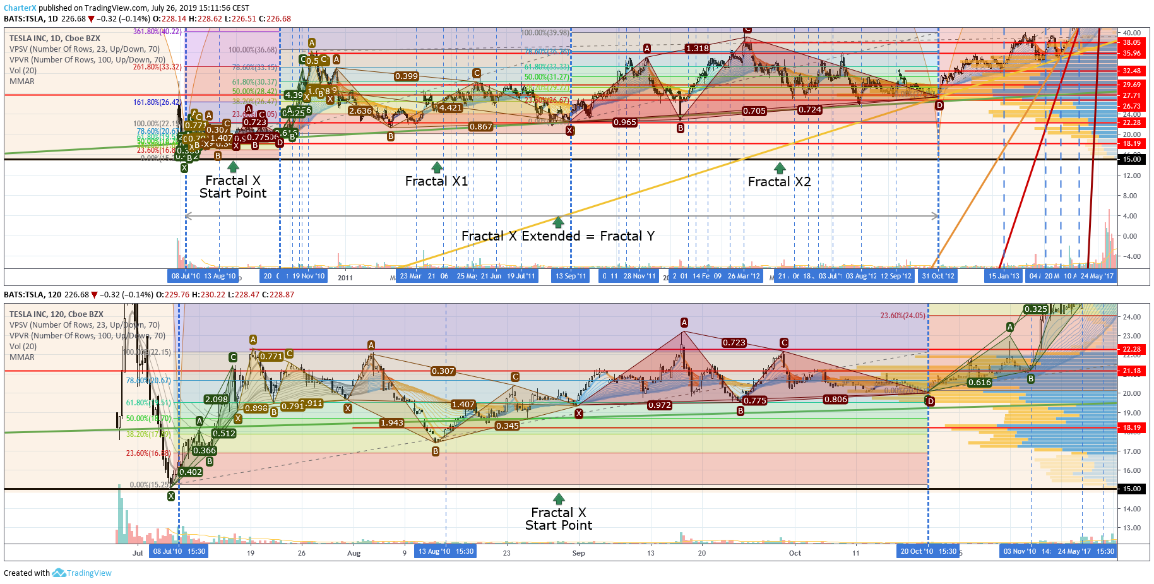
Task: Select the 'Fractal X2' annotation text
Action: pos(780,182)
